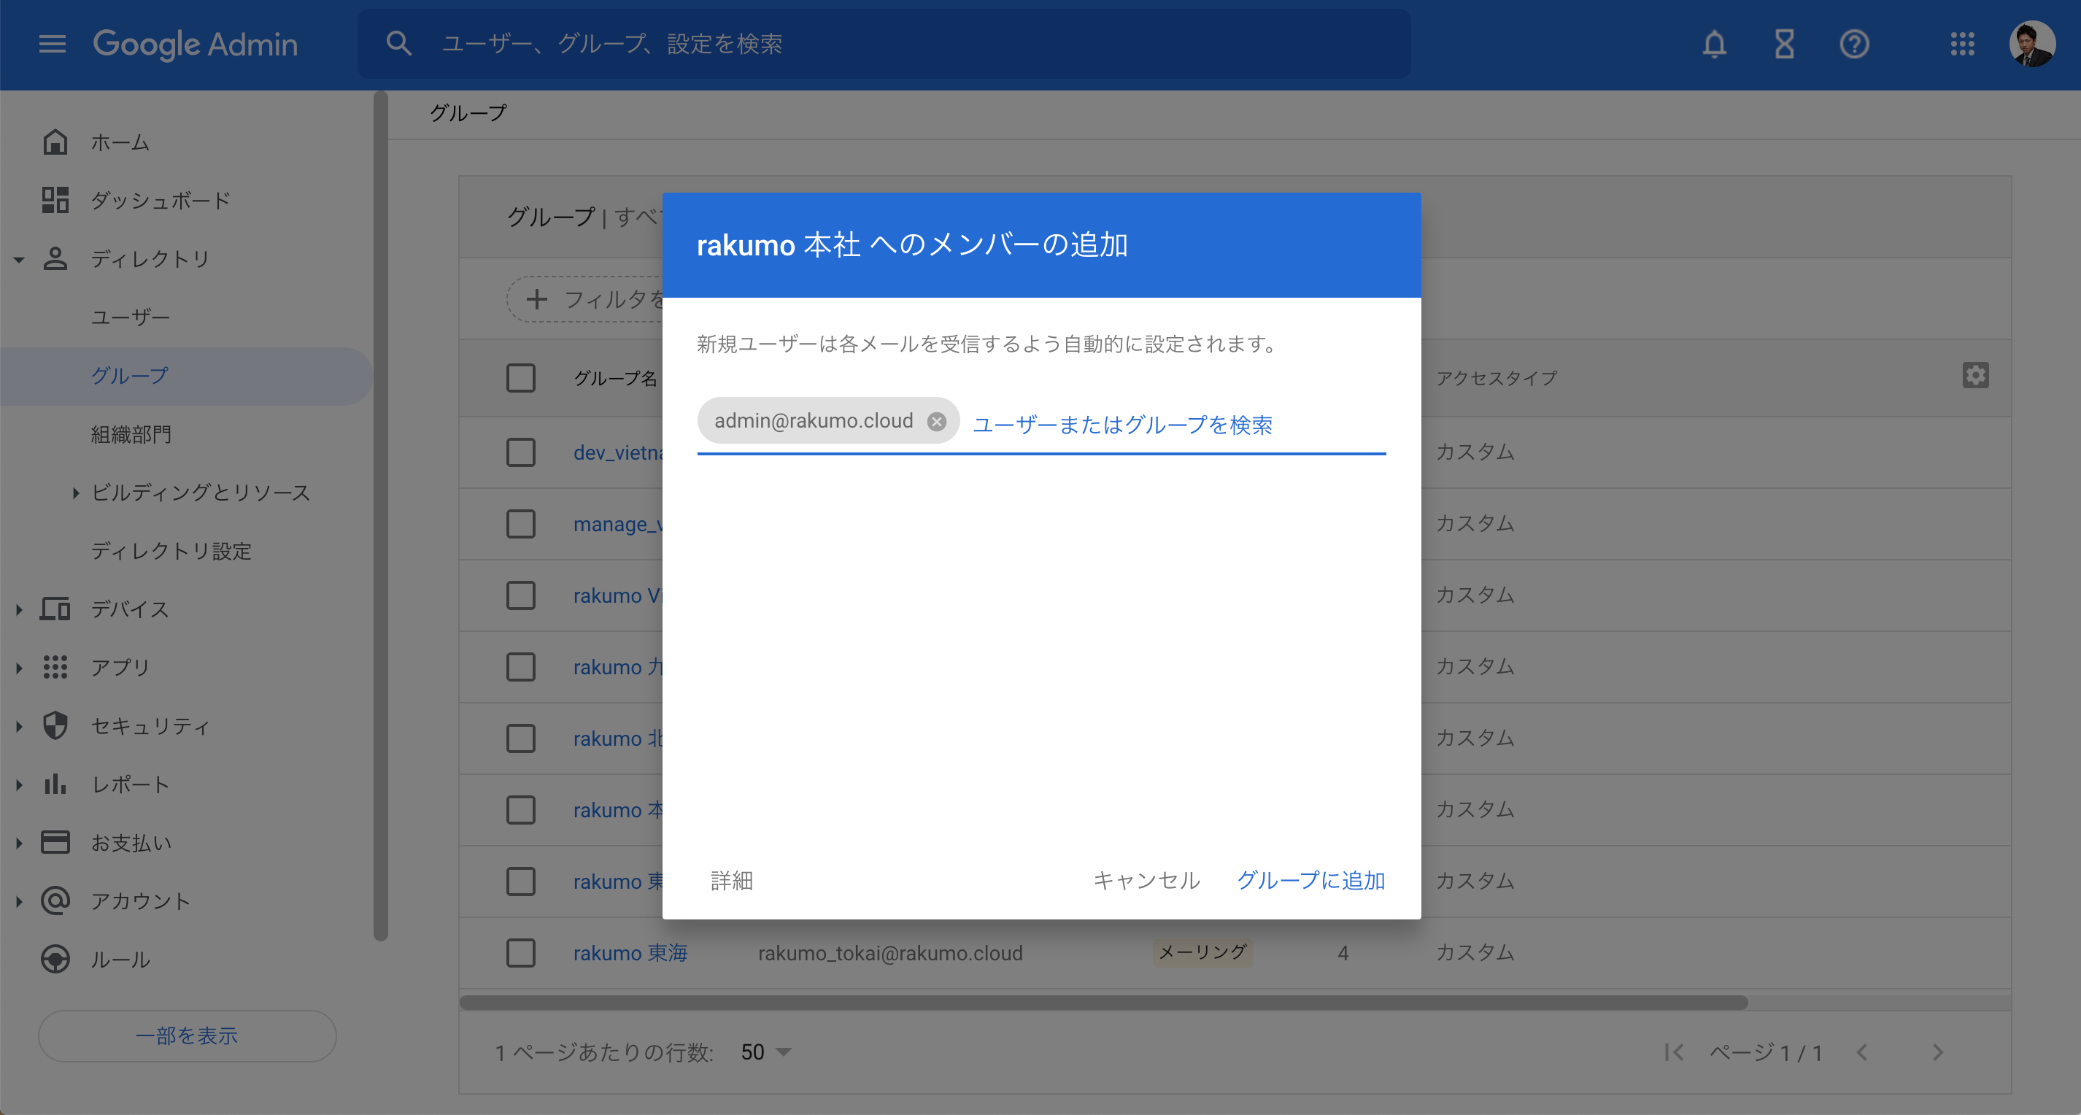
Task: Click the search magnifier icon
Action: pyautogui.click(x=399, y=44)
